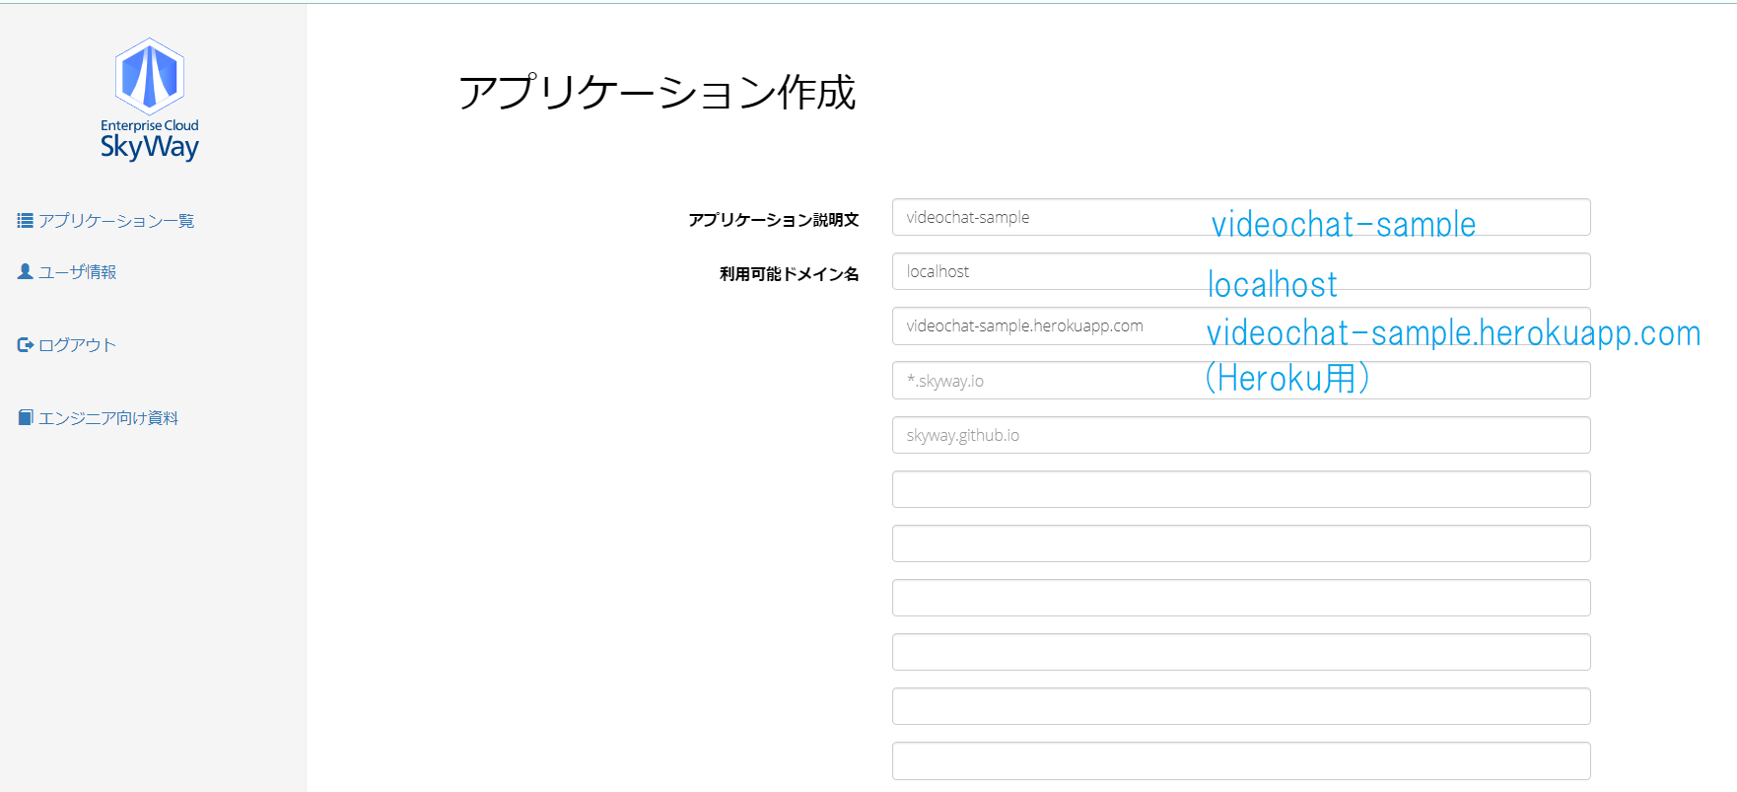Open the エンジニア向け資料 link
Viewport: 1737px width, 792px height.
108,418
